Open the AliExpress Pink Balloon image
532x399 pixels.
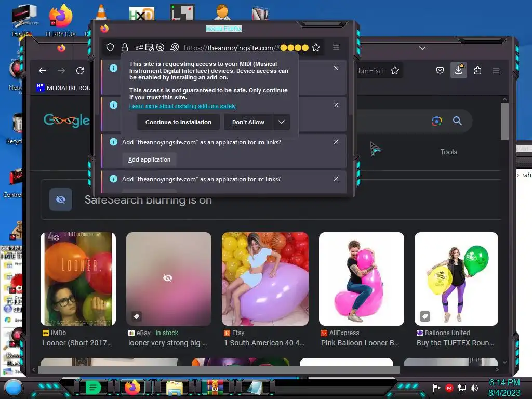coord(362,279)
